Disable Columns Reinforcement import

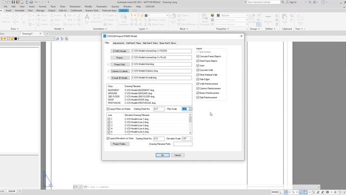click(x=198, y=88)
